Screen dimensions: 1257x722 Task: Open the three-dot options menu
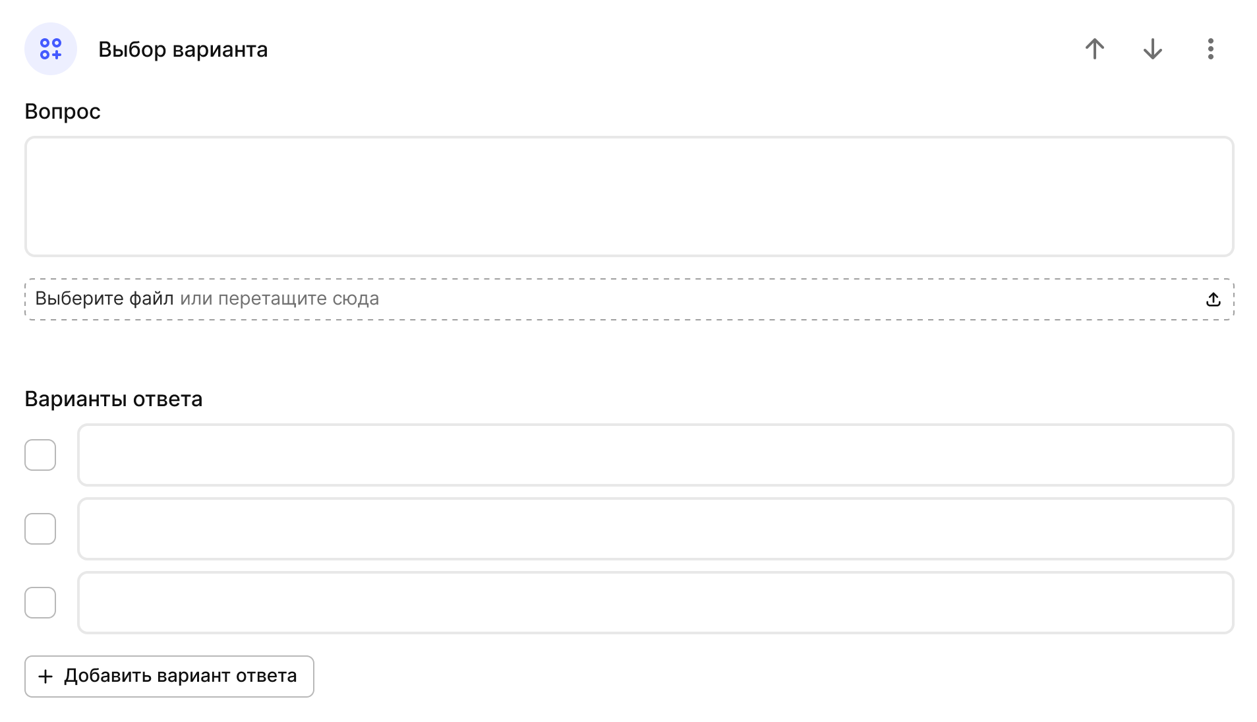[x=1210, y=49]
